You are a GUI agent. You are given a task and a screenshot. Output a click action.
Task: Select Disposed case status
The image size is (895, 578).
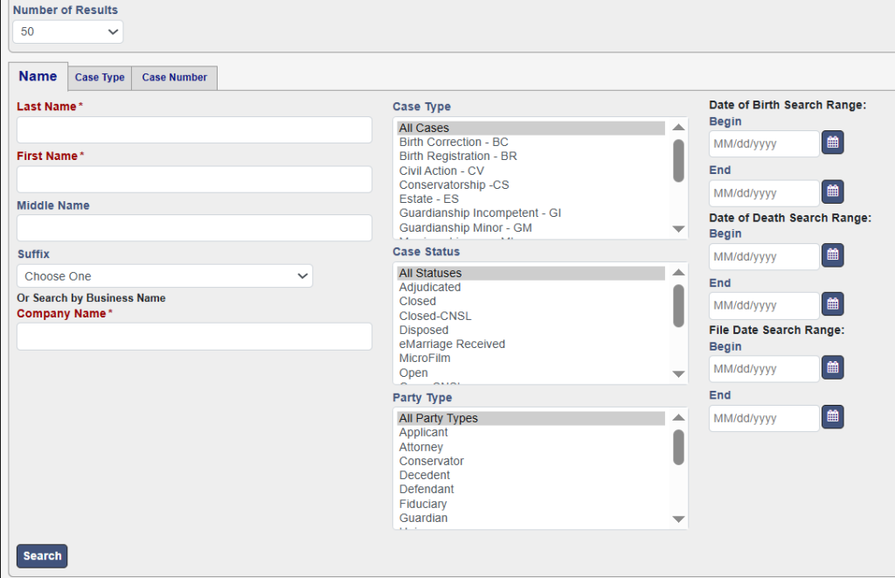(x=531, y=331)
